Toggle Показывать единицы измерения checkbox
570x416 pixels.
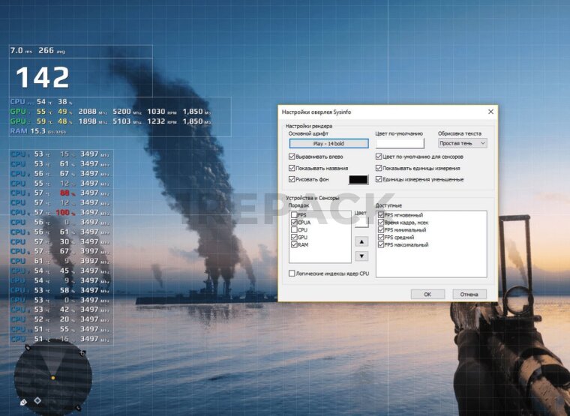(x=379, y=168)
